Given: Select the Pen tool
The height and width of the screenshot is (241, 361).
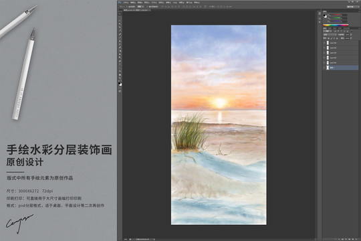Looking at the screenshot, I should [x=120, y=61].
